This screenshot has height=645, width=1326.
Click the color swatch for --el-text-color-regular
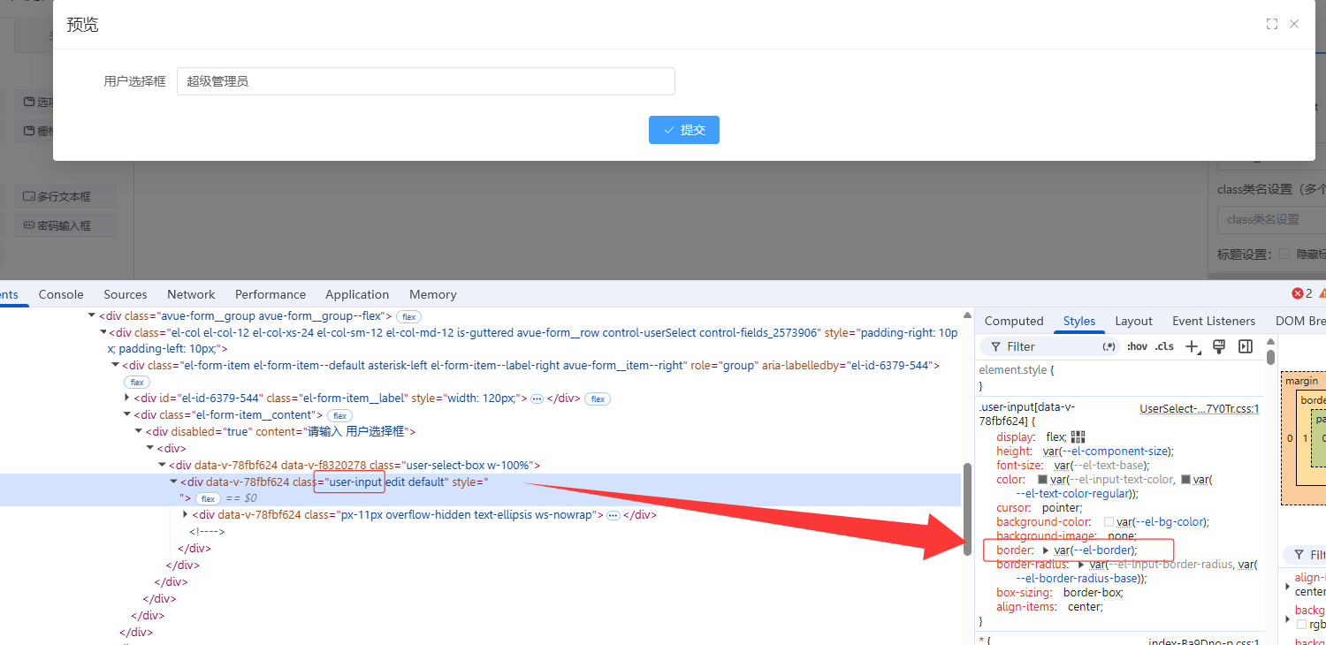(1186, 480)
